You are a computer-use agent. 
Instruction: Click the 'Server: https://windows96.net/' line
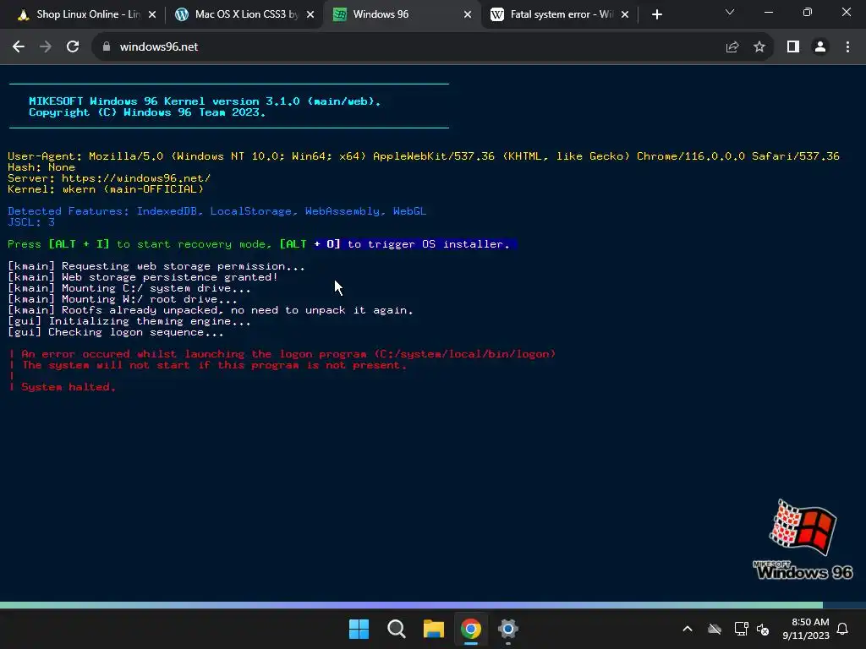(x=109, y=178)
